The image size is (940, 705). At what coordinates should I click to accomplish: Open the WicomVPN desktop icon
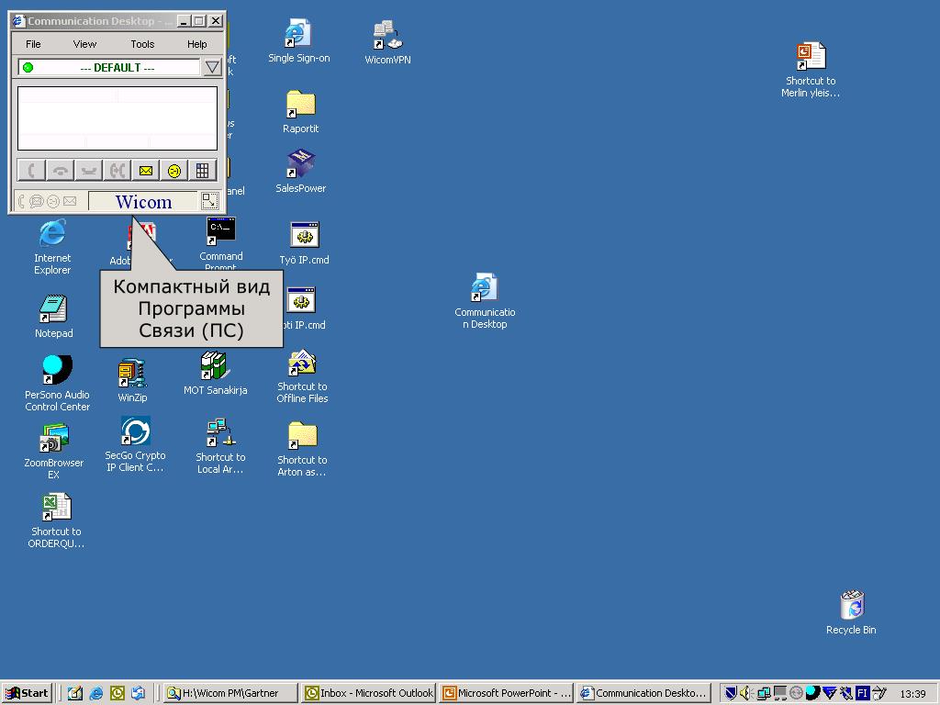click(x=387, y=42)
